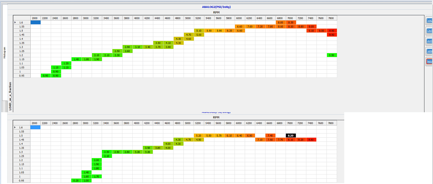
Task: Click the 9.50 cell in upper table
Action: pyautogui.click(x=322, y=31)
